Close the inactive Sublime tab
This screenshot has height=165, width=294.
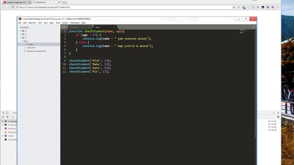[89, 27]
